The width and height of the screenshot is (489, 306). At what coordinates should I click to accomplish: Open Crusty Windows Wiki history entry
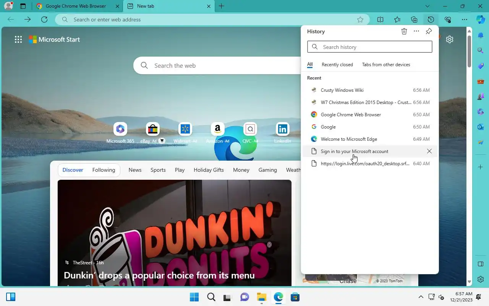tap(370, 90)
